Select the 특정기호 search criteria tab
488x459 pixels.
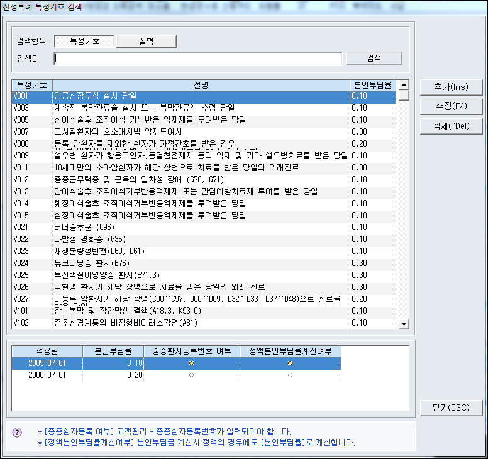pyautogui.click(x=85, y=41)
